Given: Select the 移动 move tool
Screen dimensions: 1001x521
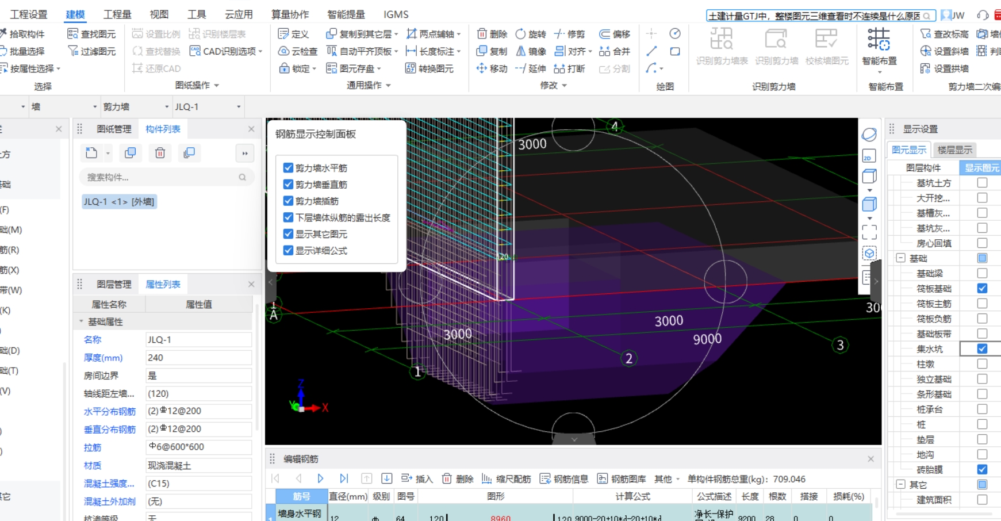Looking at the screenshot, I should pos(492,68).
